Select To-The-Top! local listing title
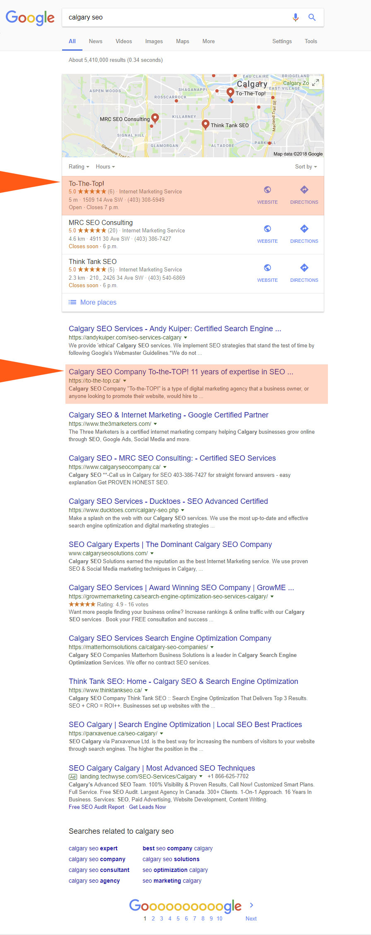The width and height of the screenshot is (371, 935). [x=86, y=183]
